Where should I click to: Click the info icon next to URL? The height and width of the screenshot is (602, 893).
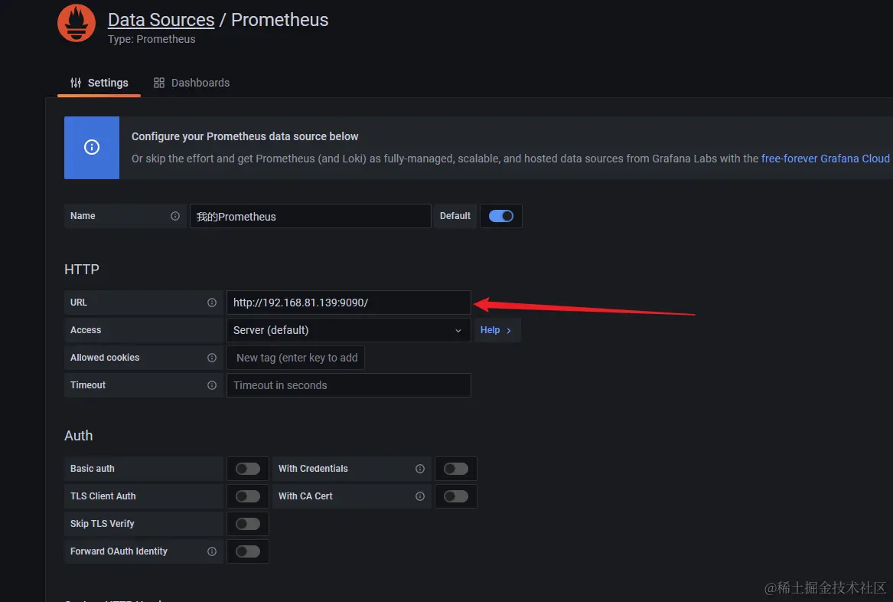pyautogui.click(x=212, y=303)
